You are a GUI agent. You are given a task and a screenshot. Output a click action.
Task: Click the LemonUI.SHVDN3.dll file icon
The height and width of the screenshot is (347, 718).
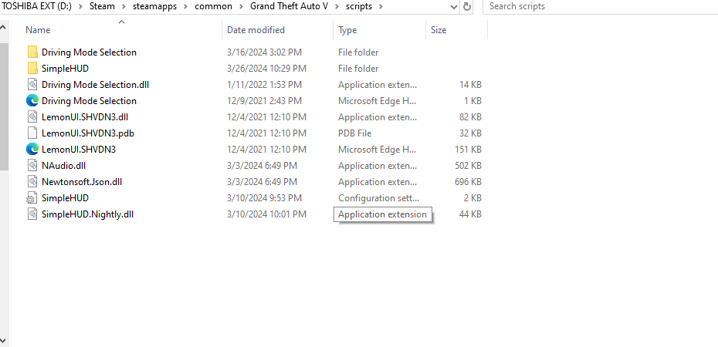(x=32, y=117)
